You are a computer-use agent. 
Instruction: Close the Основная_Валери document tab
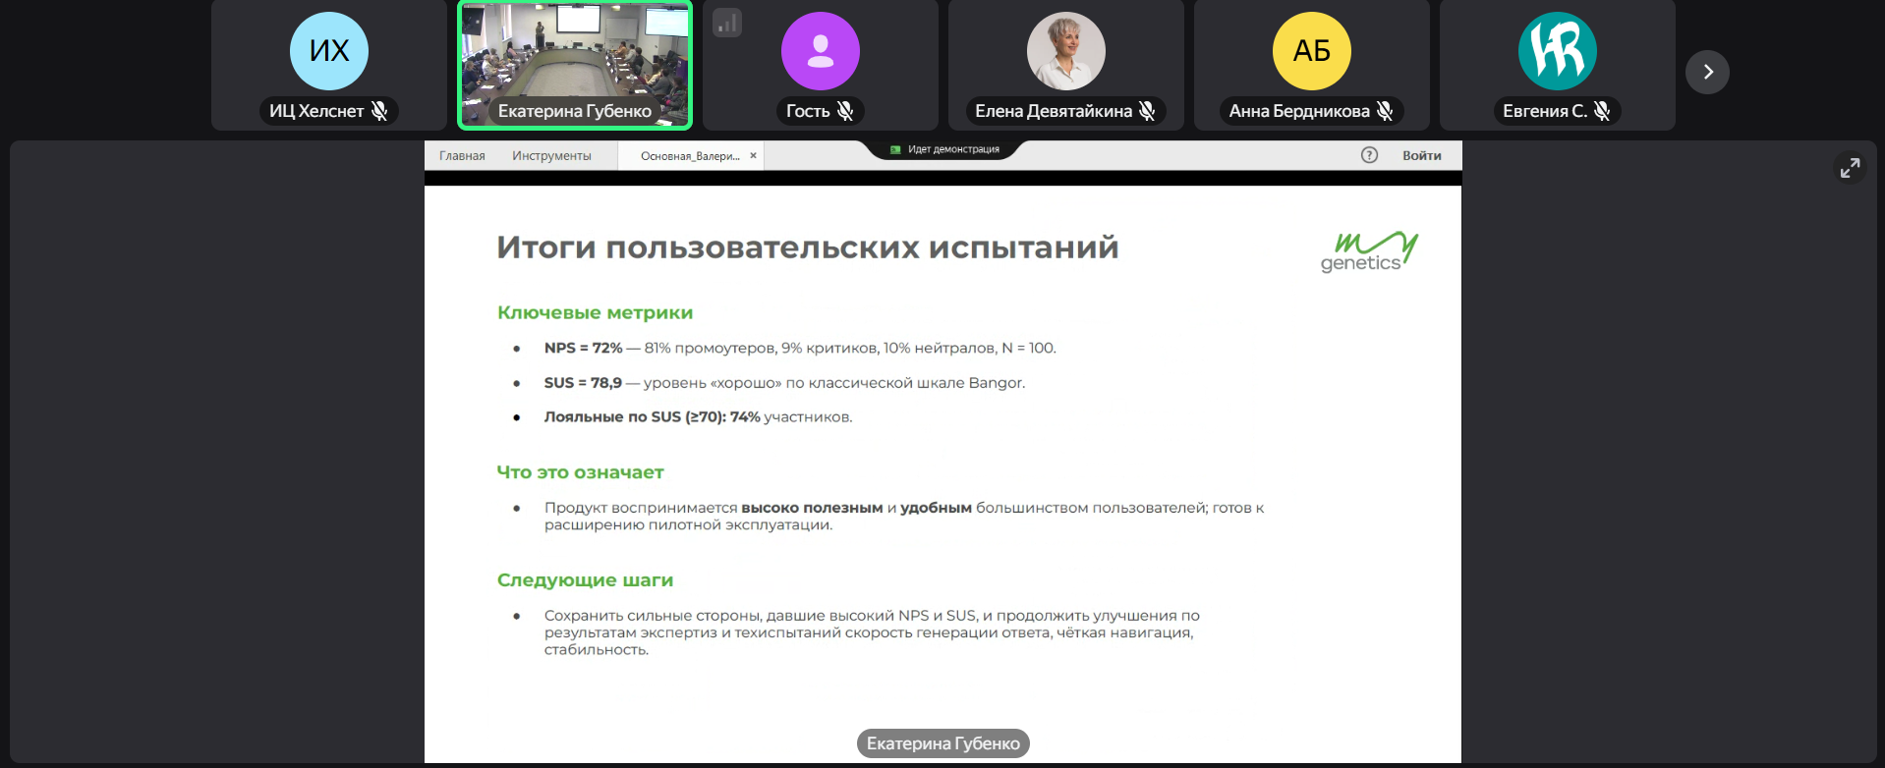point(754,155)
